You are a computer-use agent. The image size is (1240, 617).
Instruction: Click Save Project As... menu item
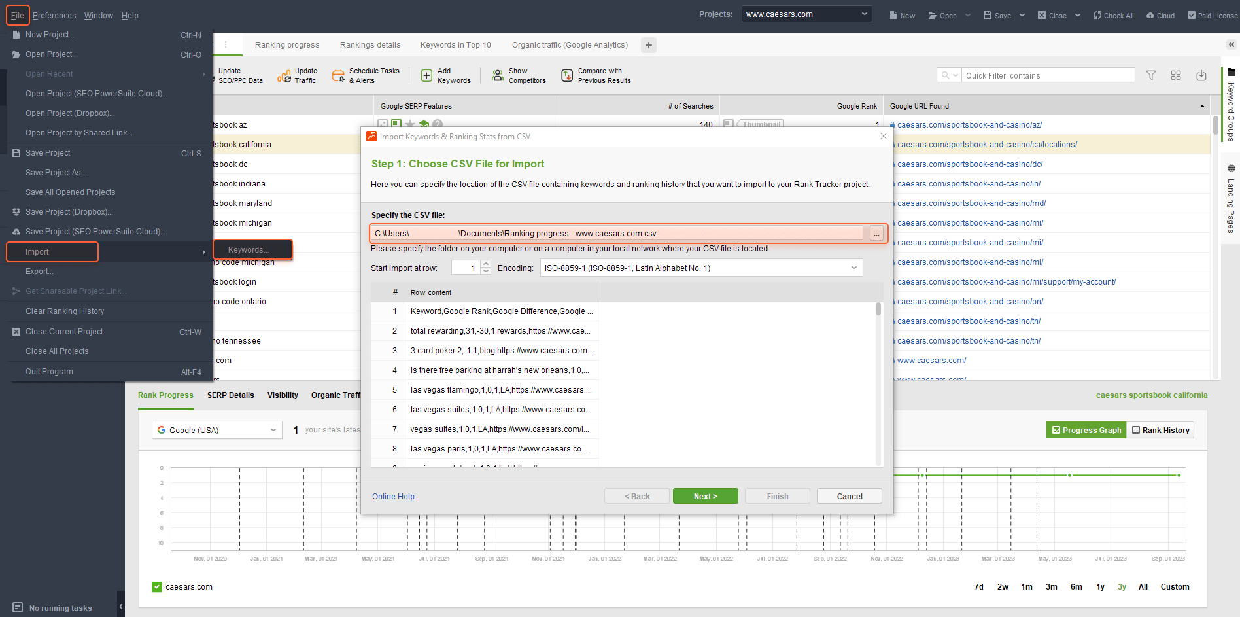pos(56,173)
